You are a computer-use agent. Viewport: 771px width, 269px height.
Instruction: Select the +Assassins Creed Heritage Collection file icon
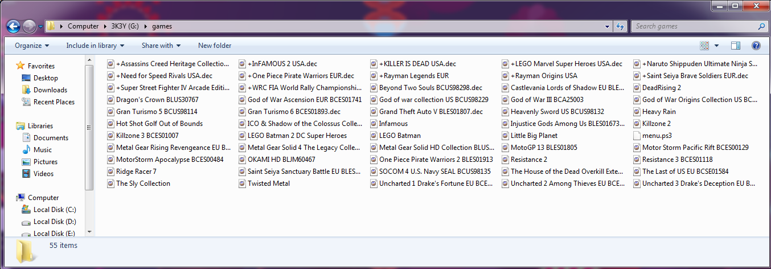(x=110, y=64)
